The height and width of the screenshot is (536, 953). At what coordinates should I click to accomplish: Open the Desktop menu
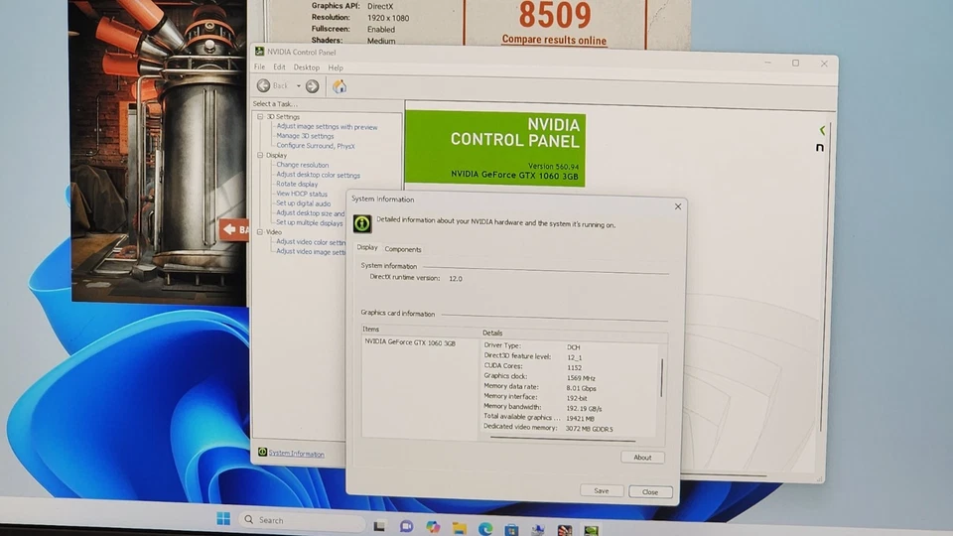[x=307, y=67]
